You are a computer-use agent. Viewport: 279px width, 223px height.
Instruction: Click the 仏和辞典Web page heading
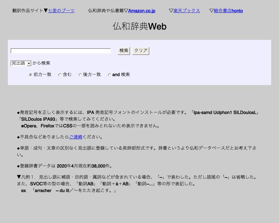pos(139,26)
